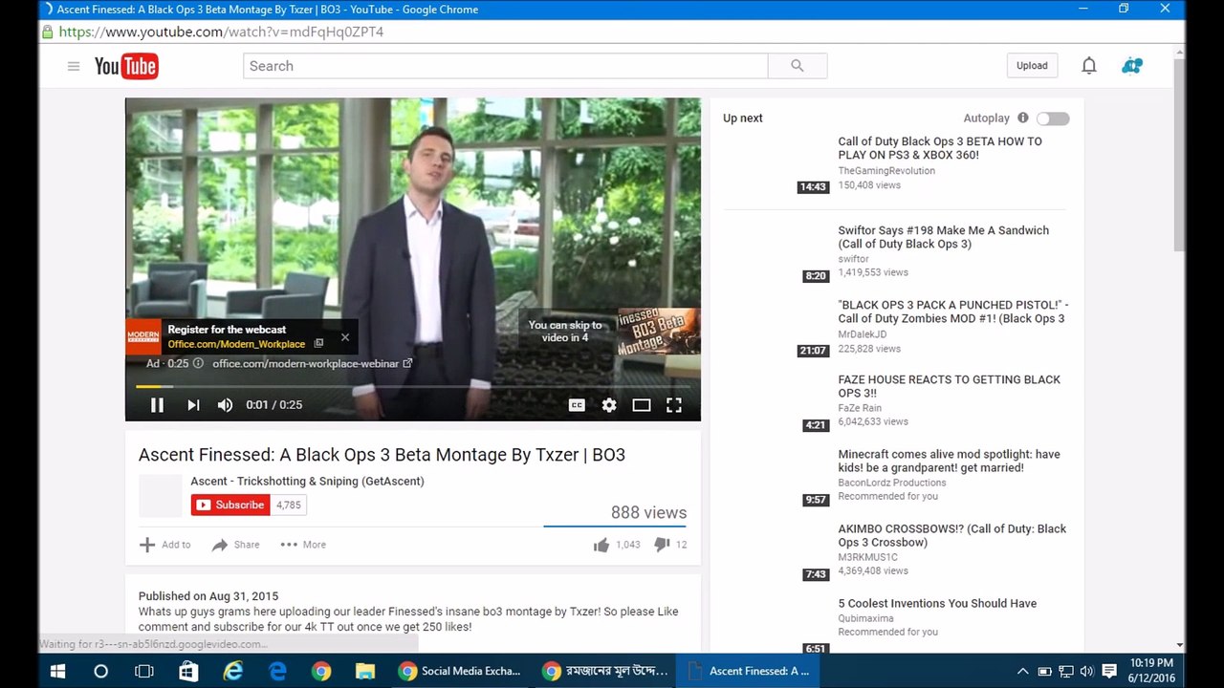Open the YouTube guide hamburger menu
This screenshot has height=688, width=1224.
(74, 66)
